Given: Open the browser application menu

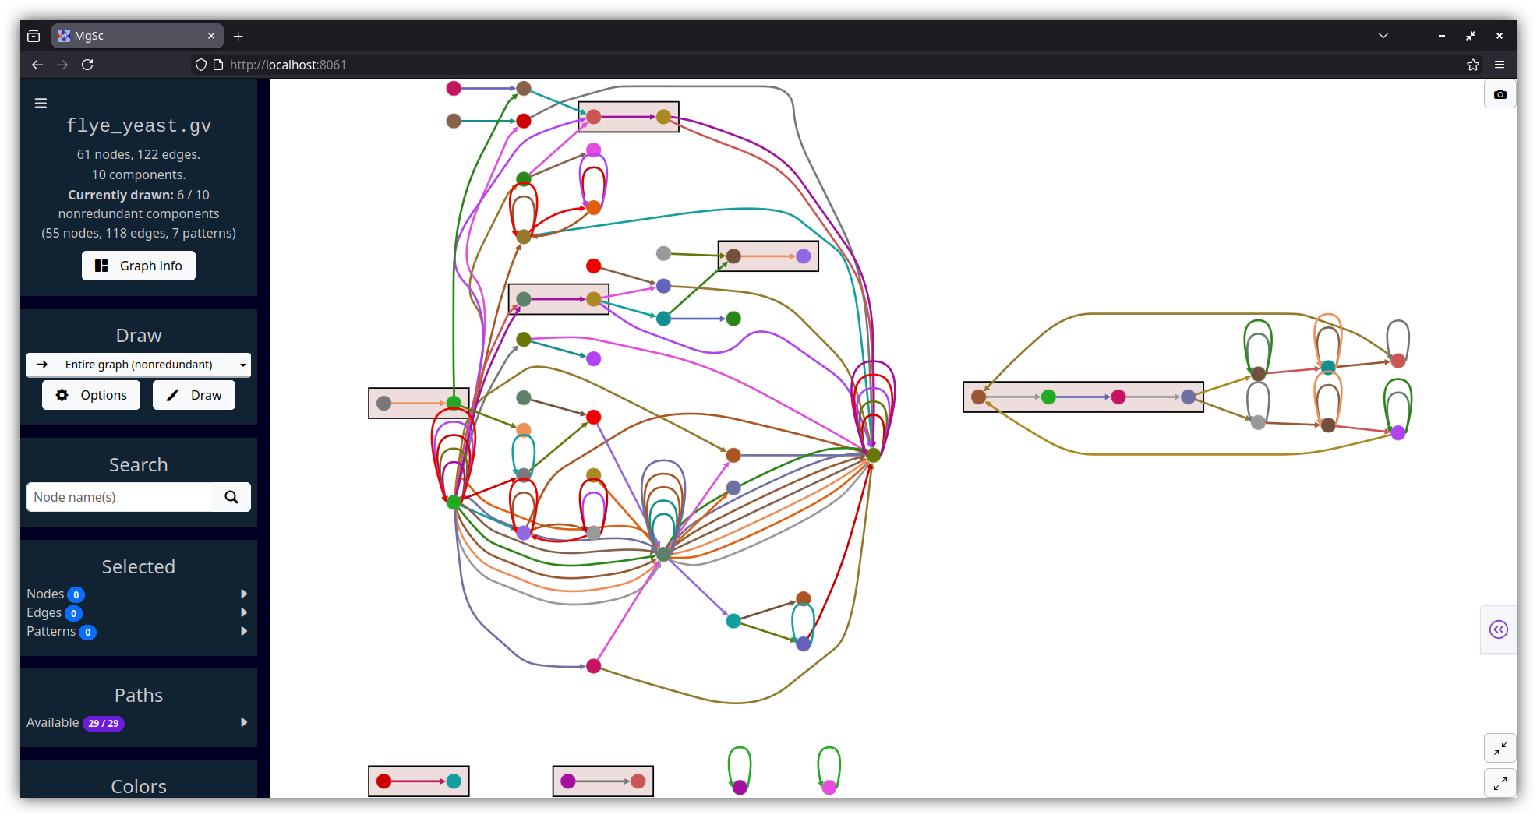Looking at the screenshot, I should [1499, 65].
